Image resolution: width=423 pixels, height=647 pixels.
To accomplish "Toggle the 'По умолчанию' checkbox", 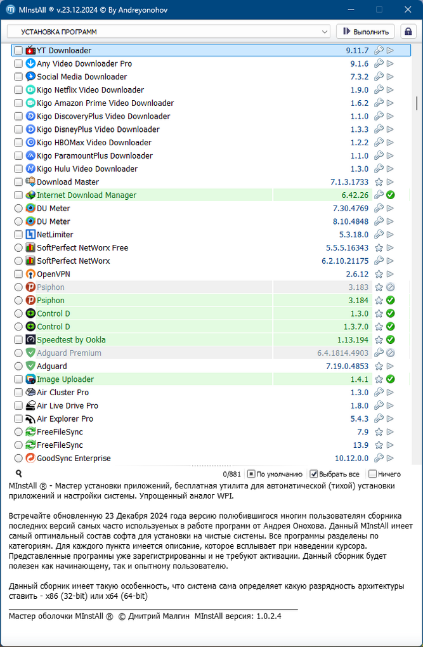I will click(x=251, y=474).
